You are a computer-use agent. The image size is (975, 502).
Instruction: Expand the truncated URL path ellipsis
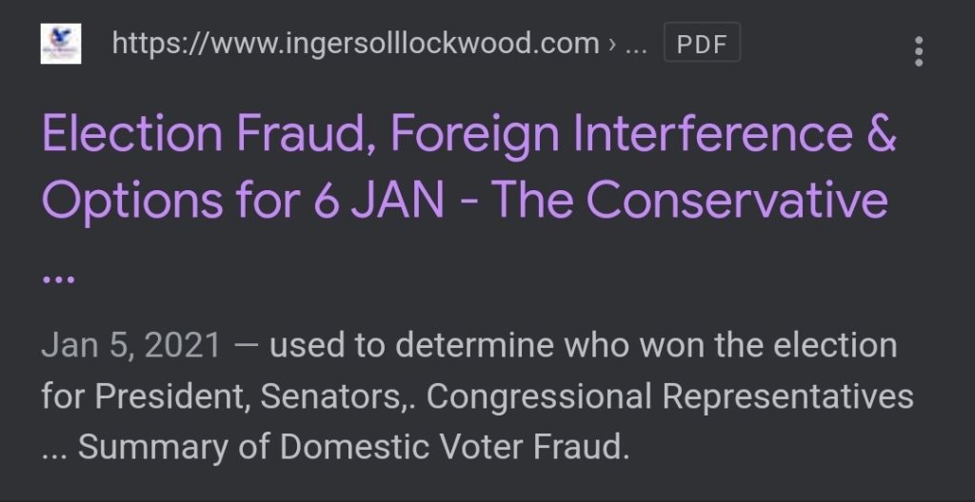pyautogui.click(x=635, y=44)
